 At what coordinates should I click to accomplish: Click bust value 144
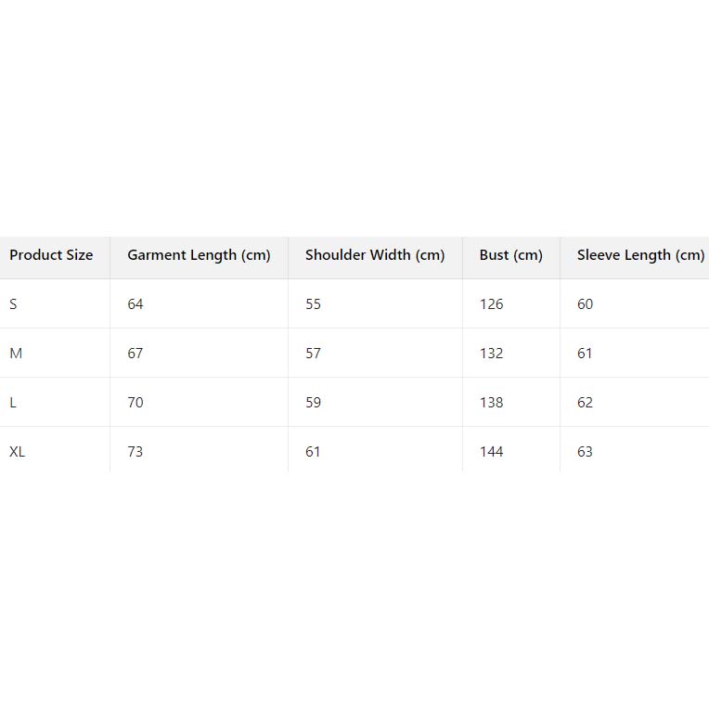click(491, 452)
